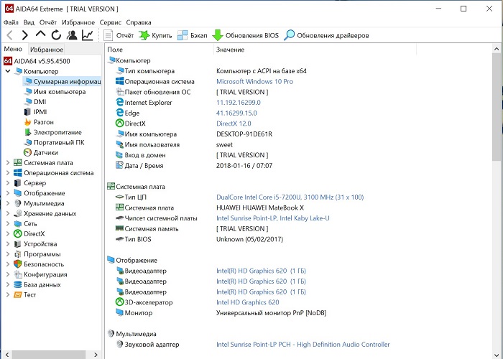The image size is (503, 359).
Task: Refresh the page with the circular arrow icon
Action: coord(56,35)
